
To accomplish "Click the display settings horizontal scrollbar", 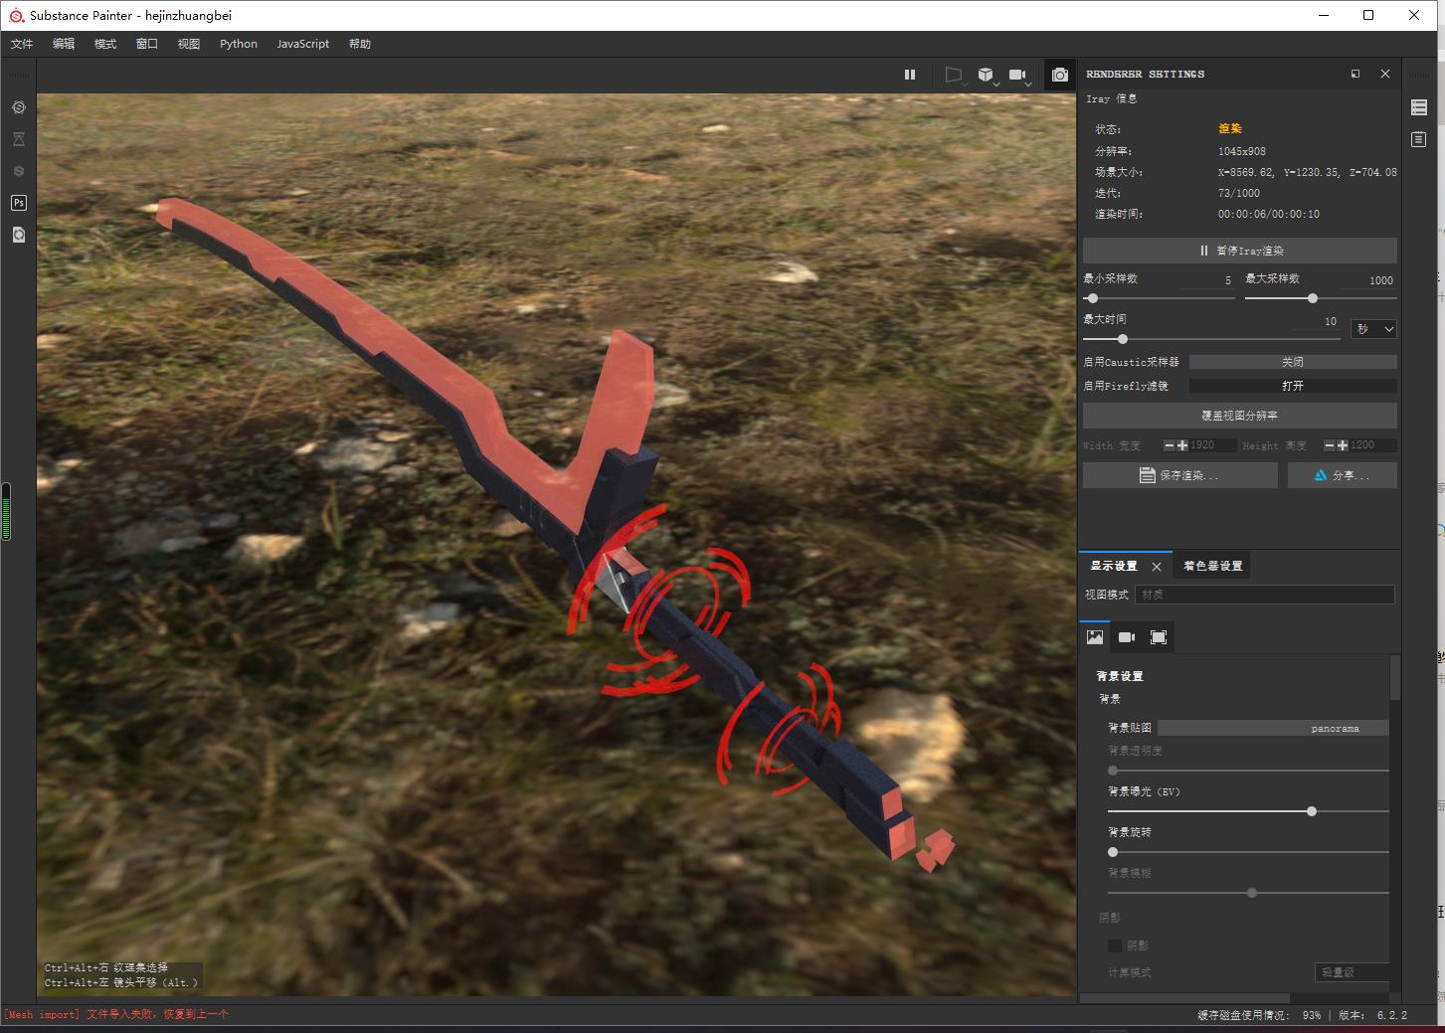I will [x=1185, y=997].
